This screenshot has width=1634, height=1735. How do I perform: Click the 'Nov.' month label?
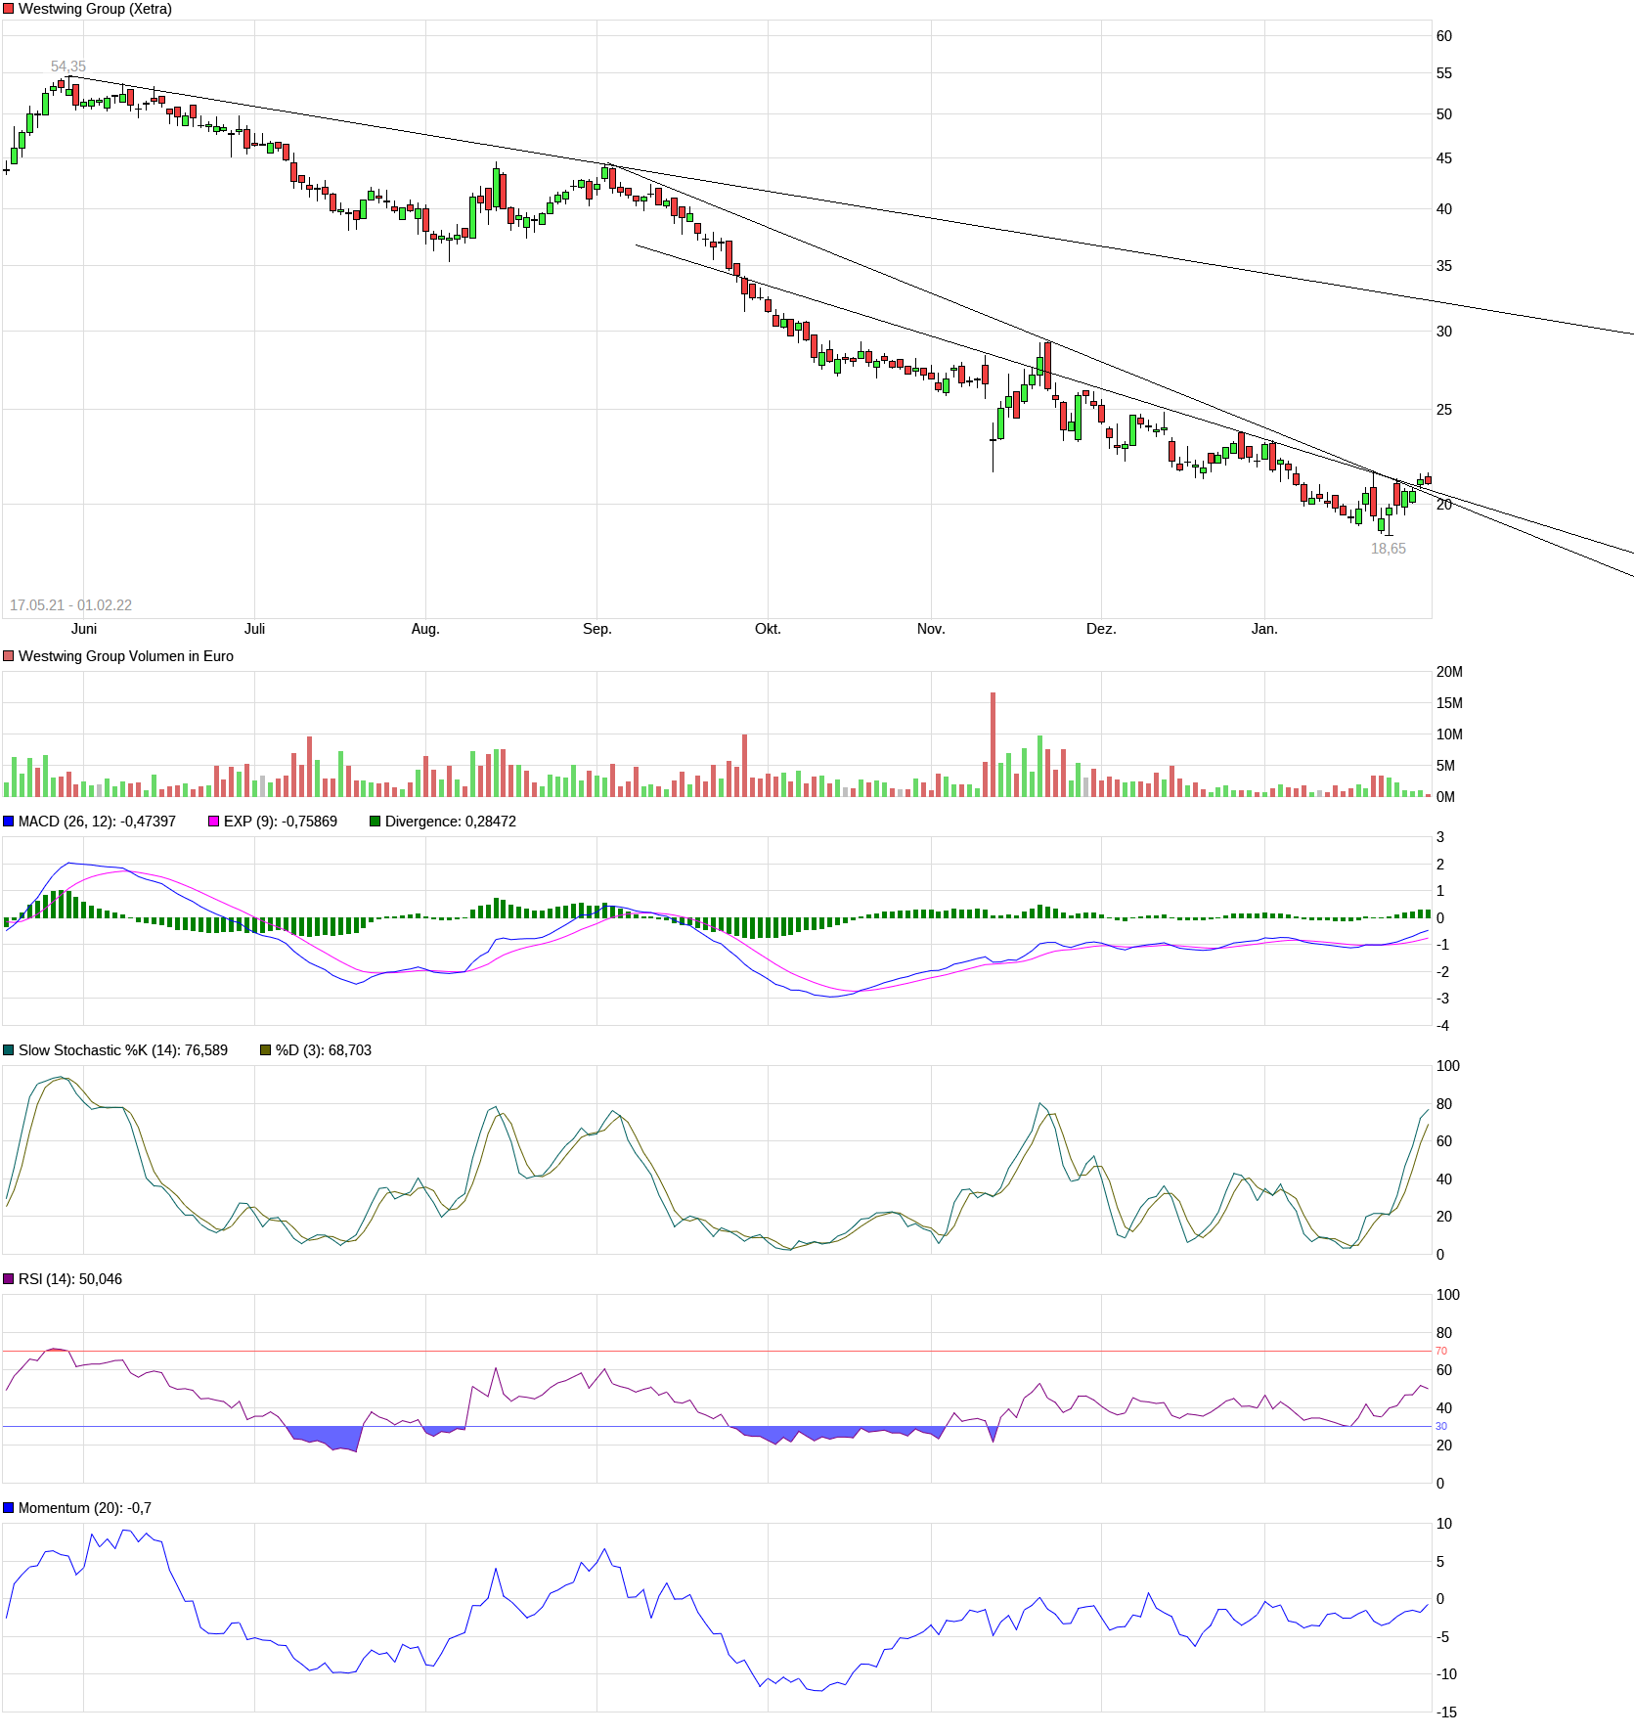[931, 629]
